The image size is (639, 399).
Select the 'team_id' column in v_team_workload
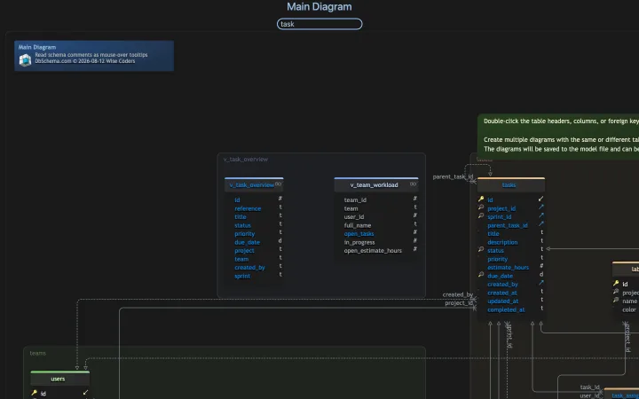tap(355, 199)
